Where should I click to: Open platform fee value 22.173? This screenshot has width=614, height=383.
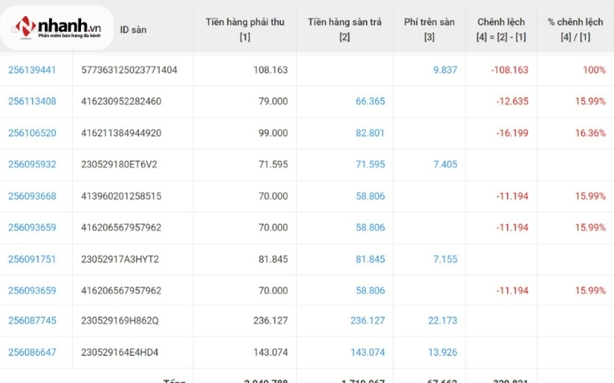[x=442, y=321]
